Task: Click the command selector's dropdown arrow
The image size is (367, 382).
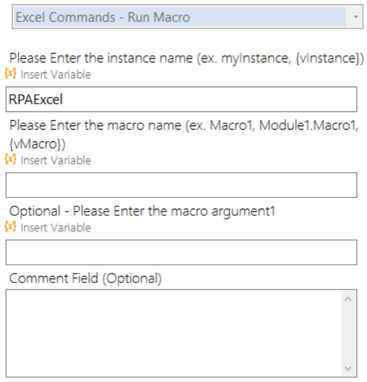Action: pos(355,17)
